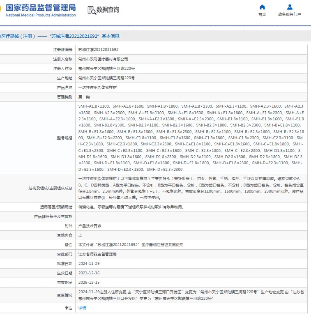Open the 详情 link
This screenshot has height=315, width=311.
pos(82,308)
